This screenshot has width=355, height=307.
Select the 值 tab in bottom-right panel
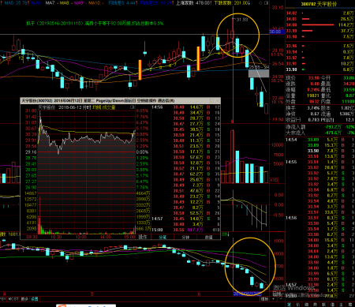tap(333, 305)
